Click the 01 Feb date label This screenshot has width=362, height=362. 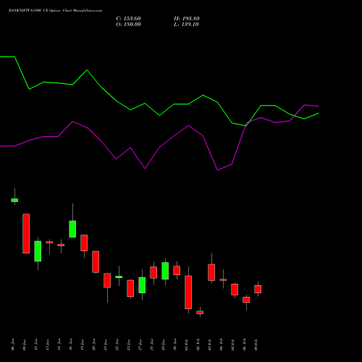click(x=187, y=345)
